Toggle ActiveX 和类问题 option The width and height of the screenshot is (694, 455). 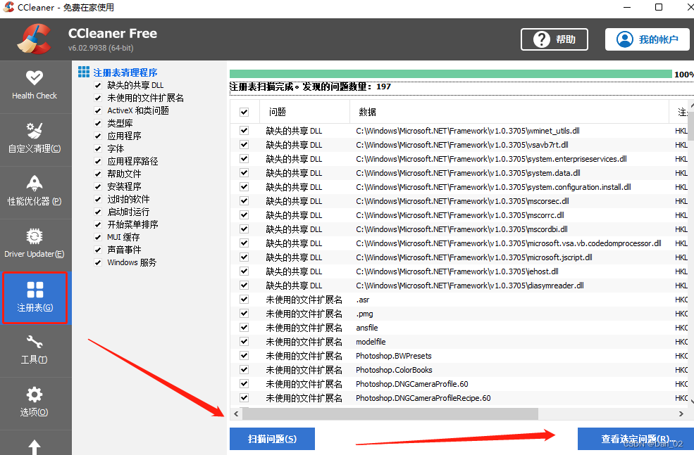98,111
